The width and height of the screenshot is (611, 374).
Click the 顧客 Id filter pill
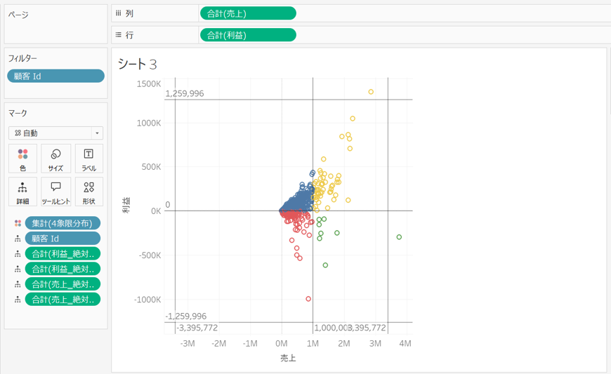(x=56, y=76)
